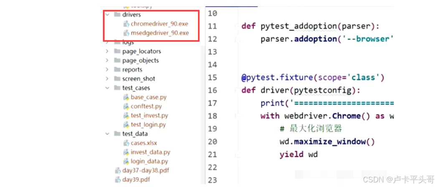Open invest_data.py from the tree

coord(150,152)
